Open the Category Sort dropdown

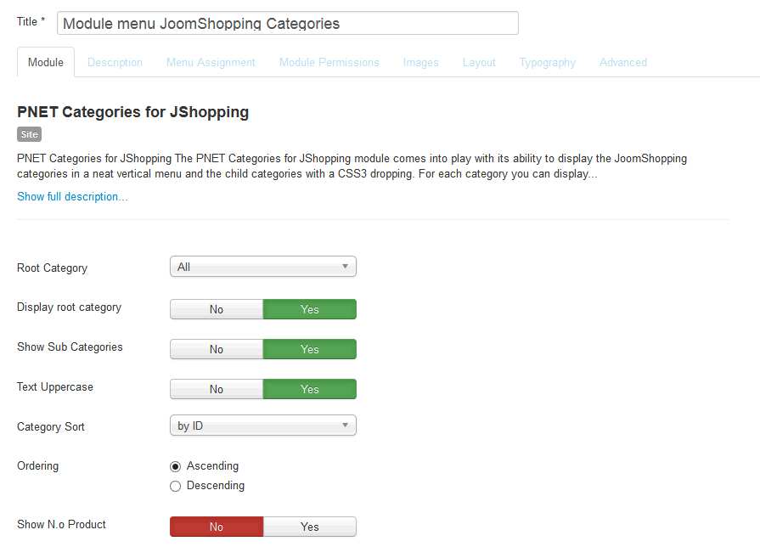coord(263,426)
